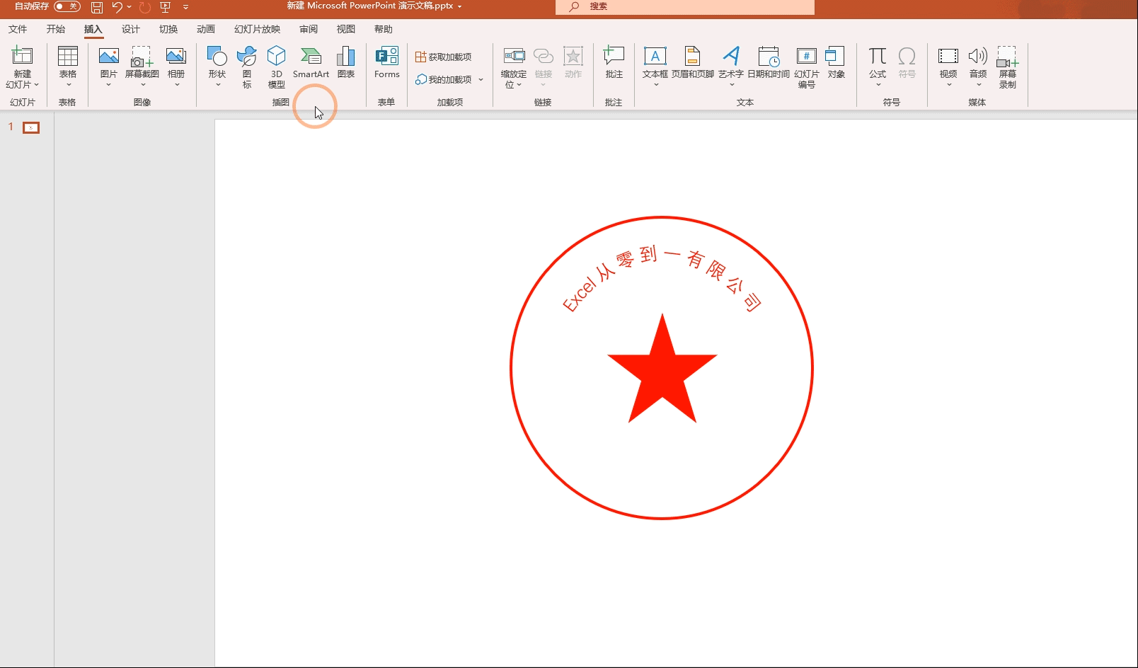The image size is (1138, 668).
Task: Open the Forms insert button
Action: pos(386,62)
